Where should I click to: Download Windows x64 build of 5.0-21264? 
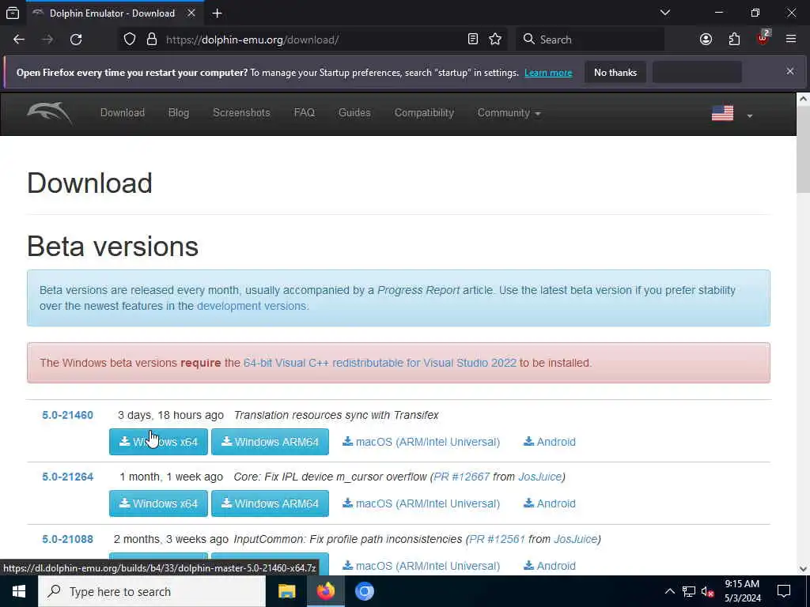[x=158, y=503]
